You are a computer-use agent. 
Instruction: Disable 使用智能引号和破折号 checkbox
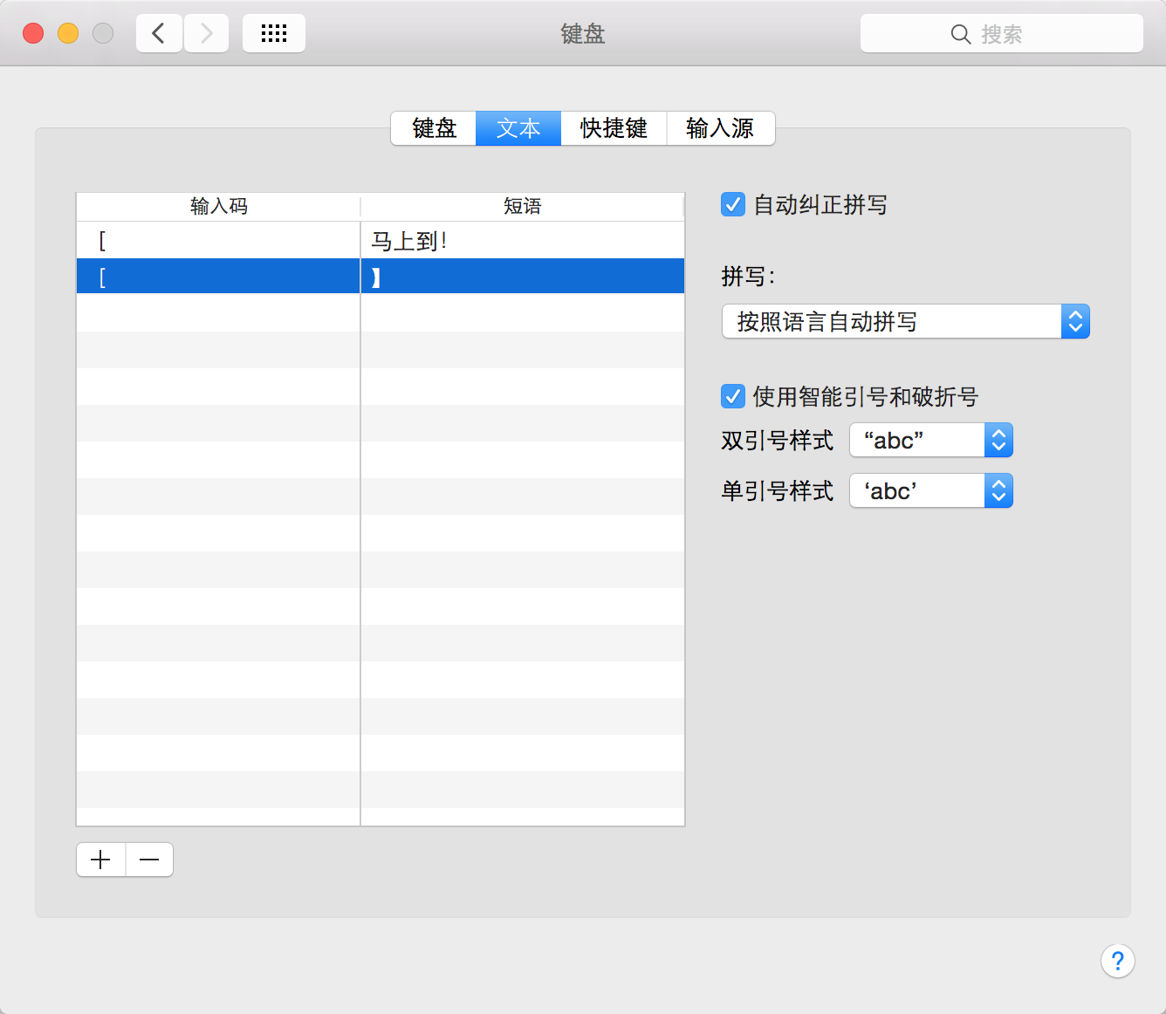(733, 397)
